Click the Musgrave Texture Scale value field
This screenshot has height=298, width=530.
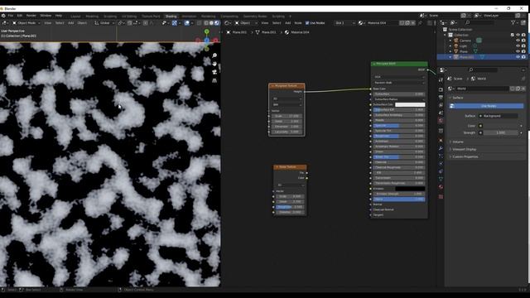[287, 116]
